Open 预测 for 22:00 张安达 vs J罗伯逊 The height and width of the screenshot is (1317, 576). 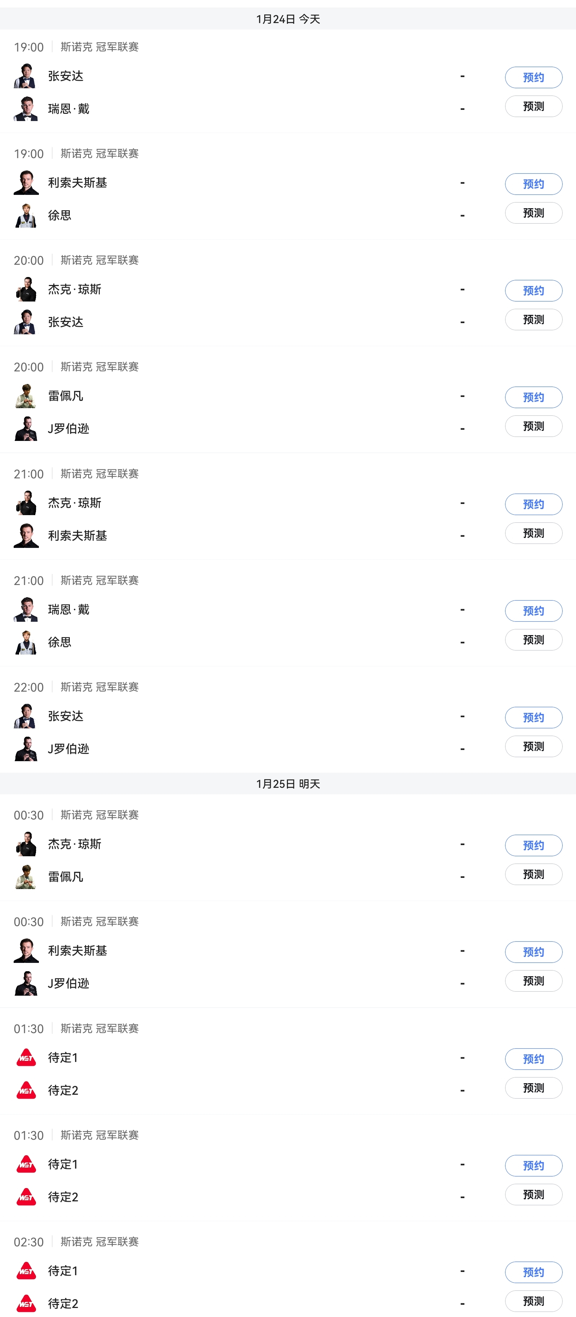point(533,746)
